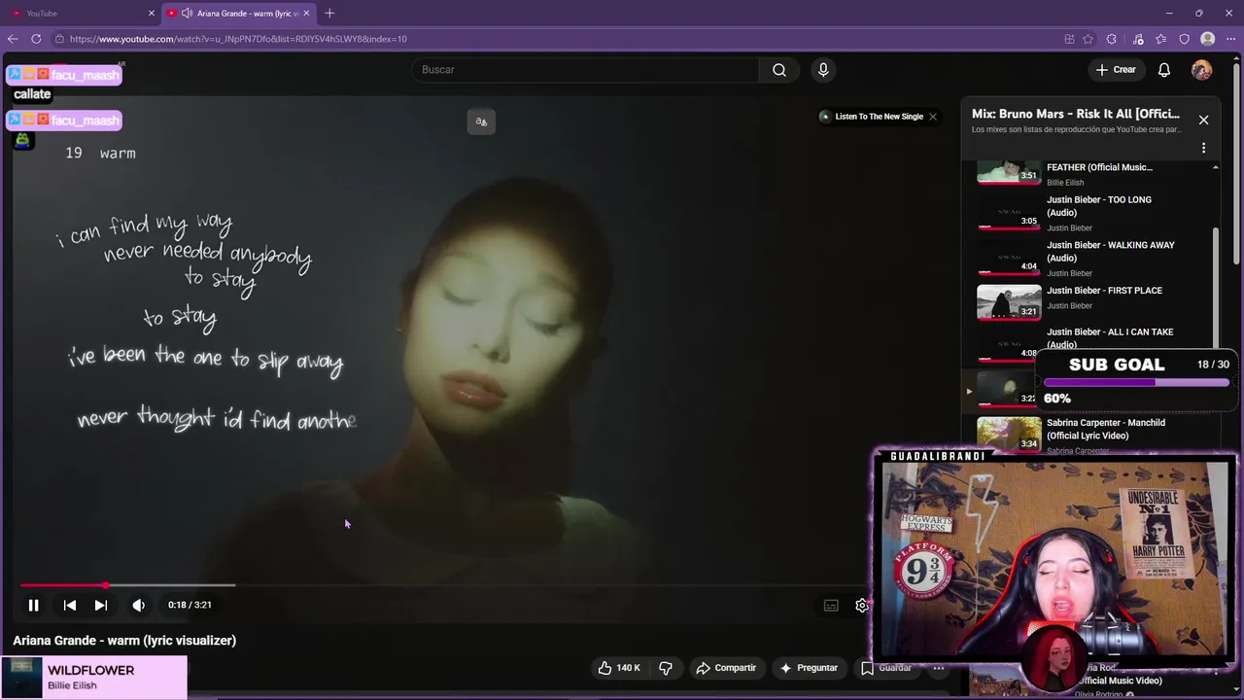This screenshot has width=1244, height=700.
Task: Like the video with 140 K likes
Action: point(619,668)
